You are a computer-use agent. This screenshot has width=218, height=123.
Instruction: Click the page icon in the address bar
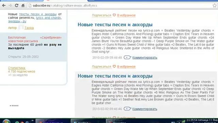(x=30, y=5)
